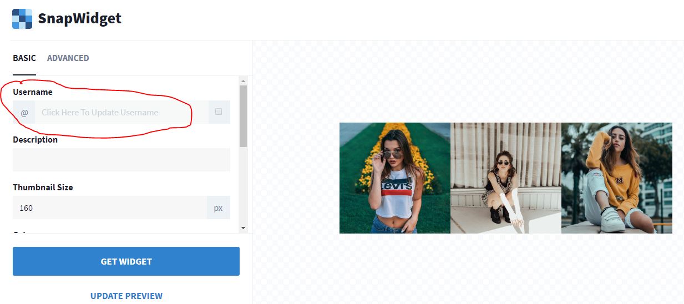Open the yellow sweater preview photo
Viewport: 684px width, 304px height.
[617, 178]
